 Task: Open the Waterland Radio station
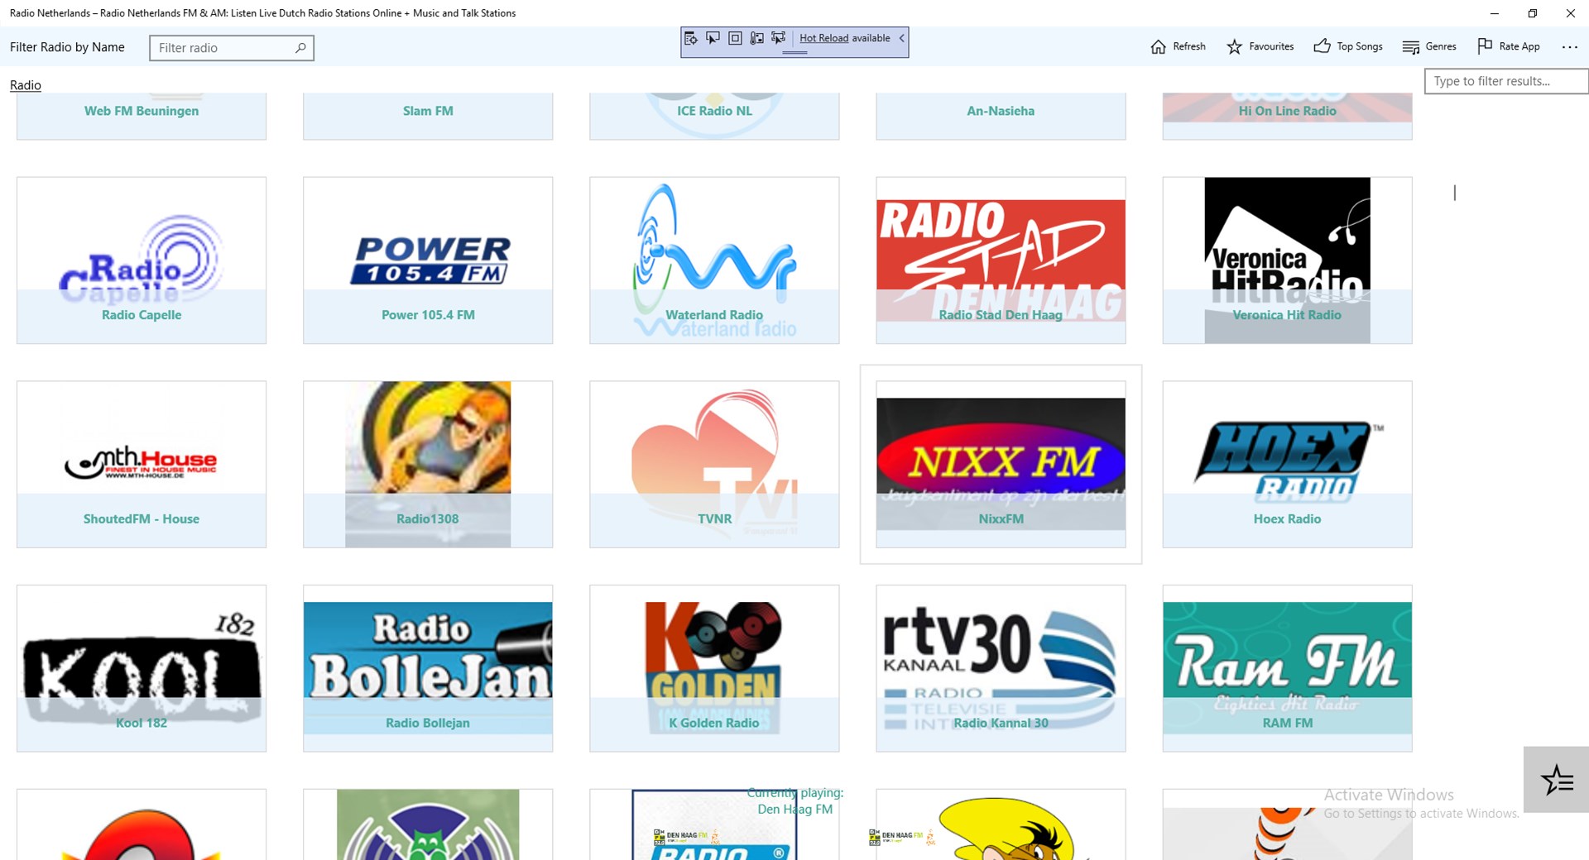pyautogui.click(x=714, y=260)
